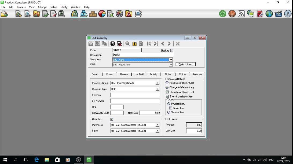The height and width of the screenshot is (164, 293).
Task: Go to next record arrow
Action: coord(169,44)
